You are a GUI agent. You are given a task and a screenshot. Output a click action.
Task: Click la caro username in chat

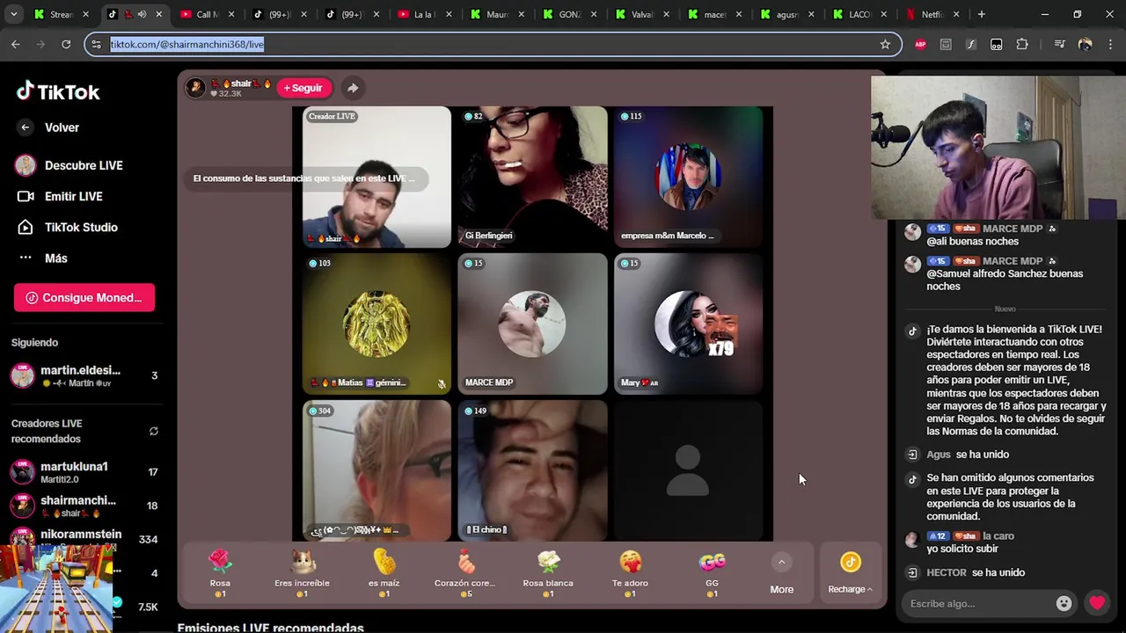coord(998,536)
